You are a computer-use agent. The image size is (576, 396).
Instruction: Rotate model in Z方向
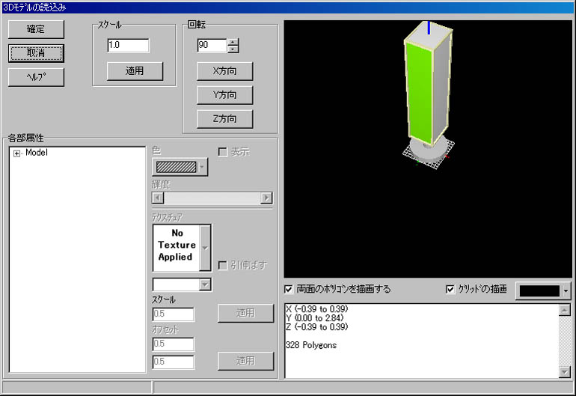click(x=225, y=119)
